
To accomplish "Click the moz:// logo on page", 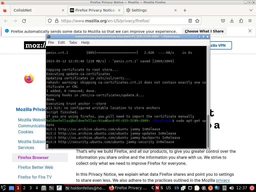I will 35,45.
